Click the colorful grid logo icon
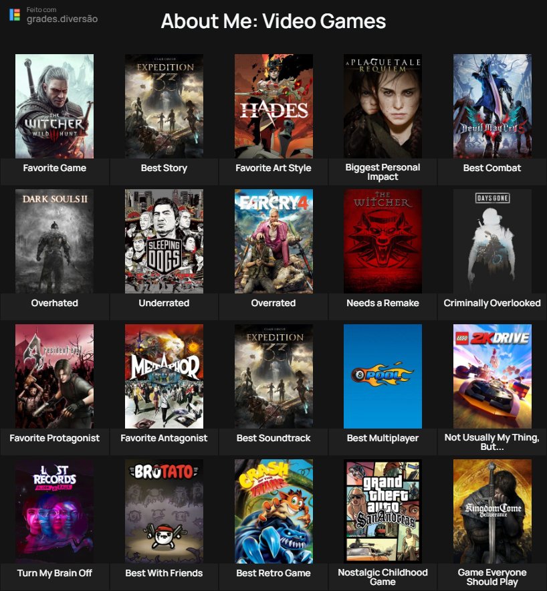This screenshot has width=547, height=591. point(15,15)
